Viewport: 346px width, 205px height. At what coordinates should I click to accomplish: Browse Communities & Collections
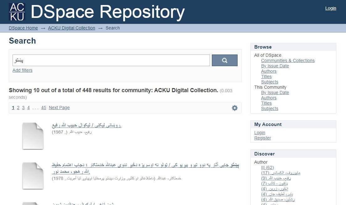click(288, 60)
